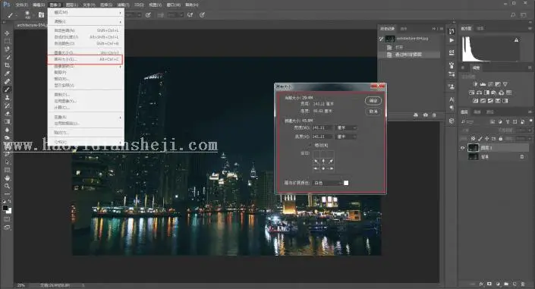The height and width of the screenshot is (289, 535).
Task: Add a layer mask
Action: coord(489,284)
